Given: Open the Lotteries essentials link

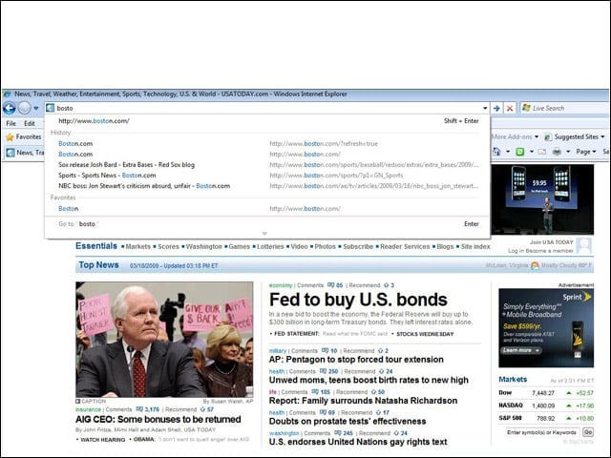Looking at the screenshot, I should tap(270, 246).
